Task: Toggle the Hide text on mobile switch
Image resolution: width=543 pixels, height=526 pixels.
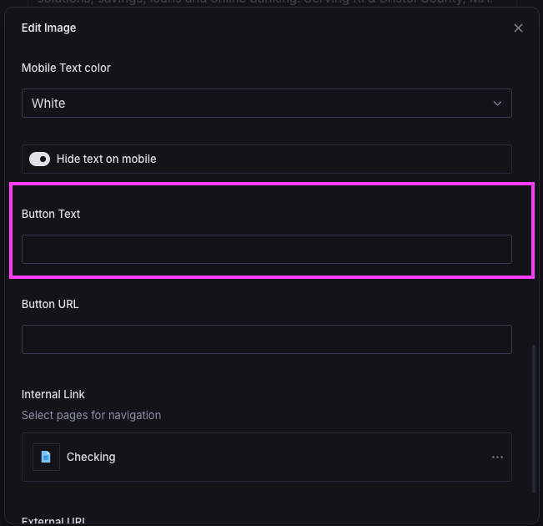Action: (39, 159)
